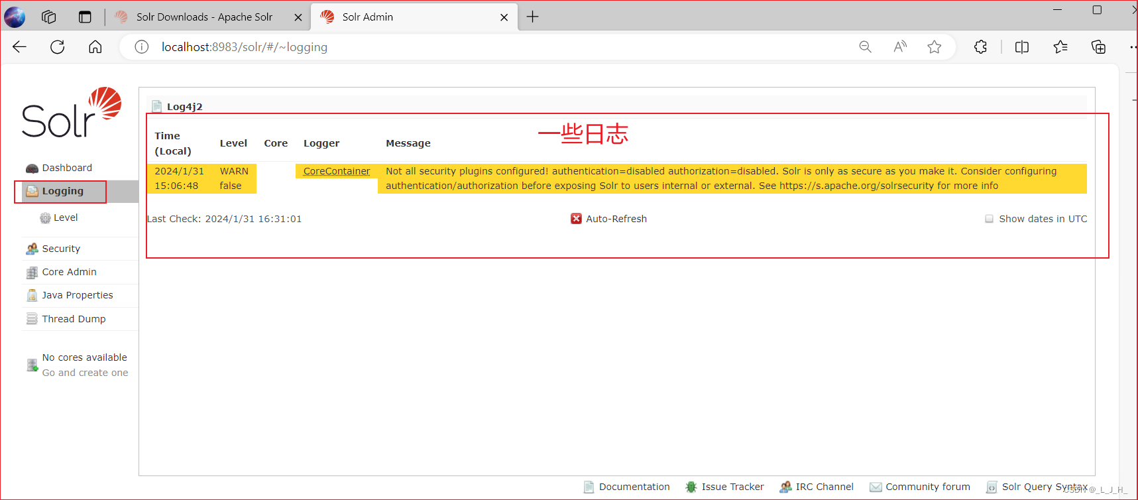Click the Security users icon
1138x500 pixels.
[x=32, y=249]
